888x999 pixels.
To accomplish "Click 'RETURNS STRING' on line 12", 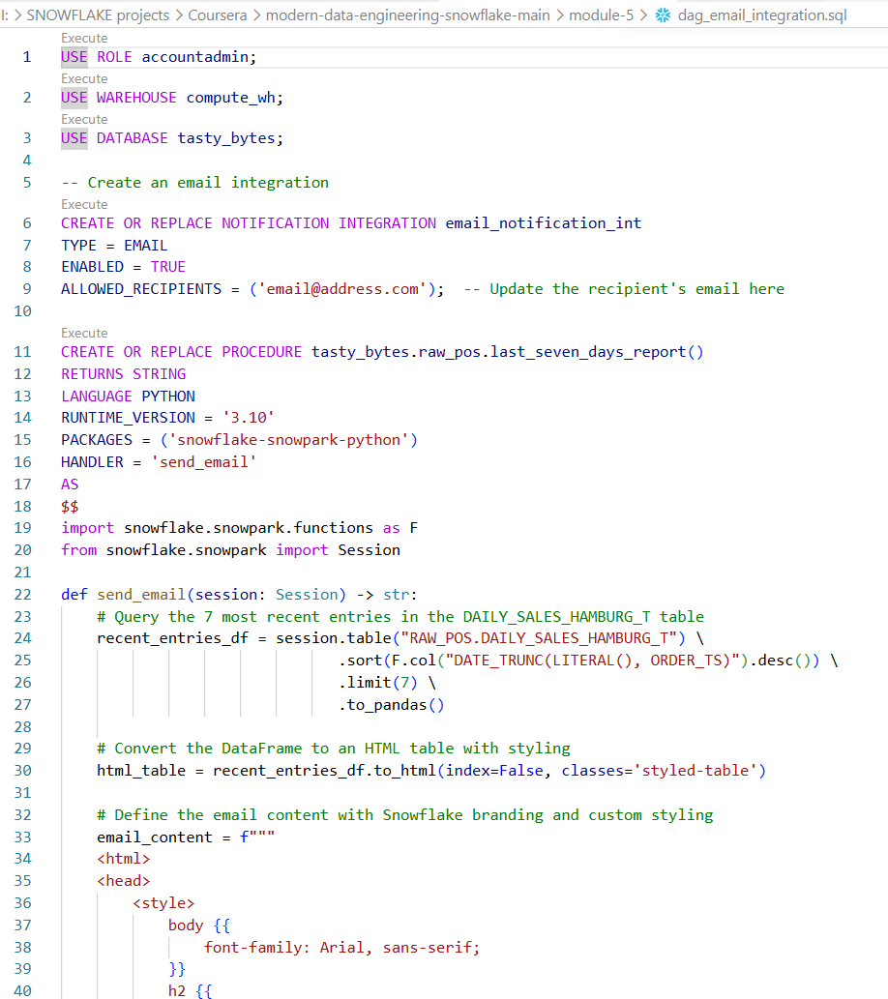I will [124, 374].
